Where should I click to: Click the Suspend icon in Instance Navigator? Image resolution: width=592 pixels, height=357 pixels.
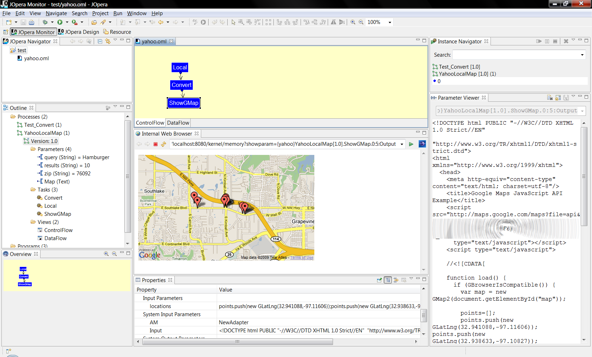point(547,41)
